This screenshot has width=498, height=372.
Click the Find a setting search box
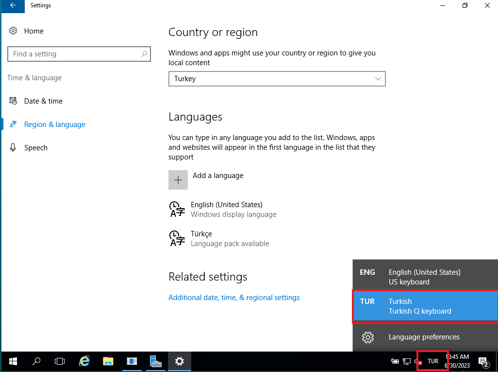pos(75,54)
